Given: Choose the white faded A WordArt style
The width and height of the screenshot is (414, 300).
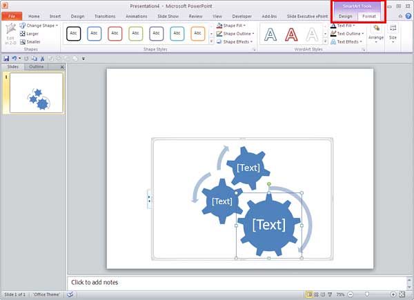Looking at the screenshot, I should (312, 34).
